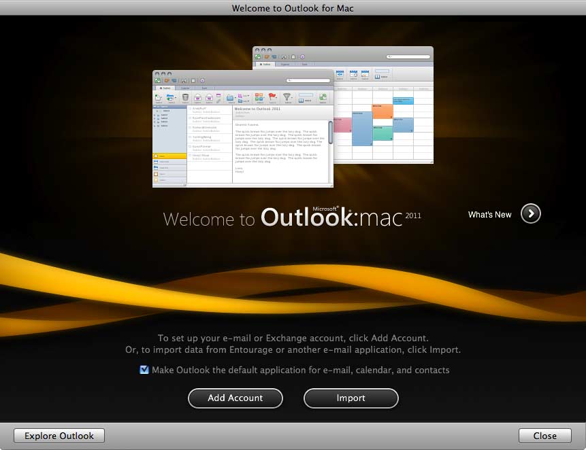Click the funnel filter icon in mail preview
Viewport: 586px width, 450px height.
(x=288, y=98)
